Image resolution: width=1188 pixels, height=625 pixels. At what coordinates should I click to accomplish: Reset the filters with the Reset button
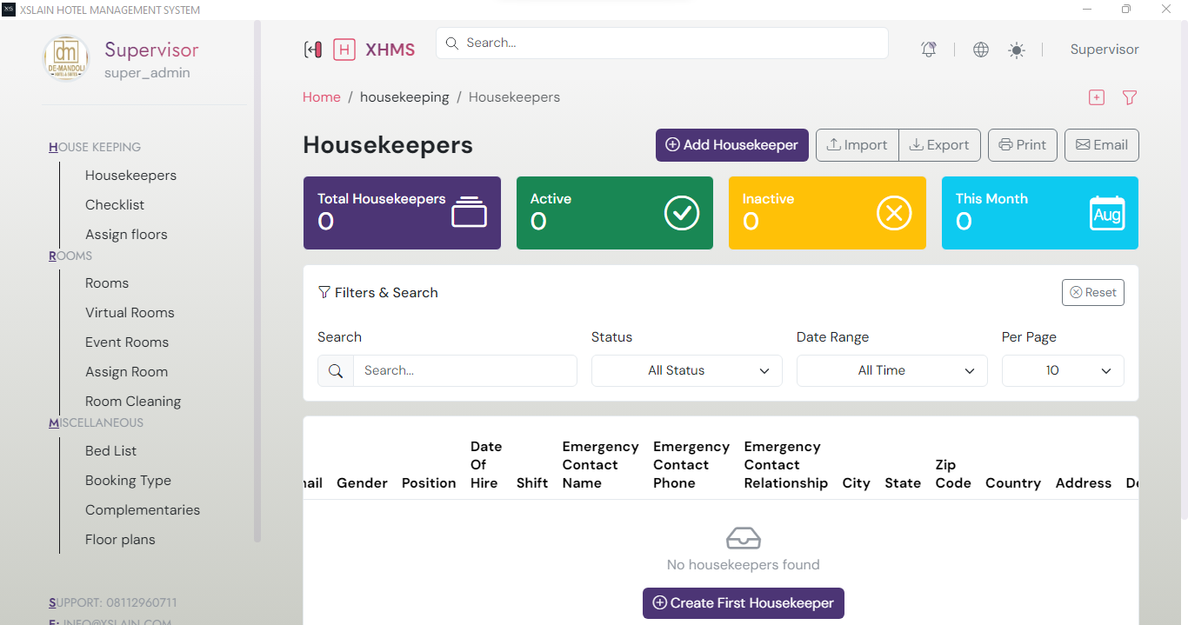[1092, 292]
